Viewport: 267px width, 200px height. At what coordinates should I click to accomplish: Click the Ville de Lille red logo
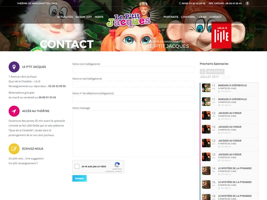tap(221, 35)
